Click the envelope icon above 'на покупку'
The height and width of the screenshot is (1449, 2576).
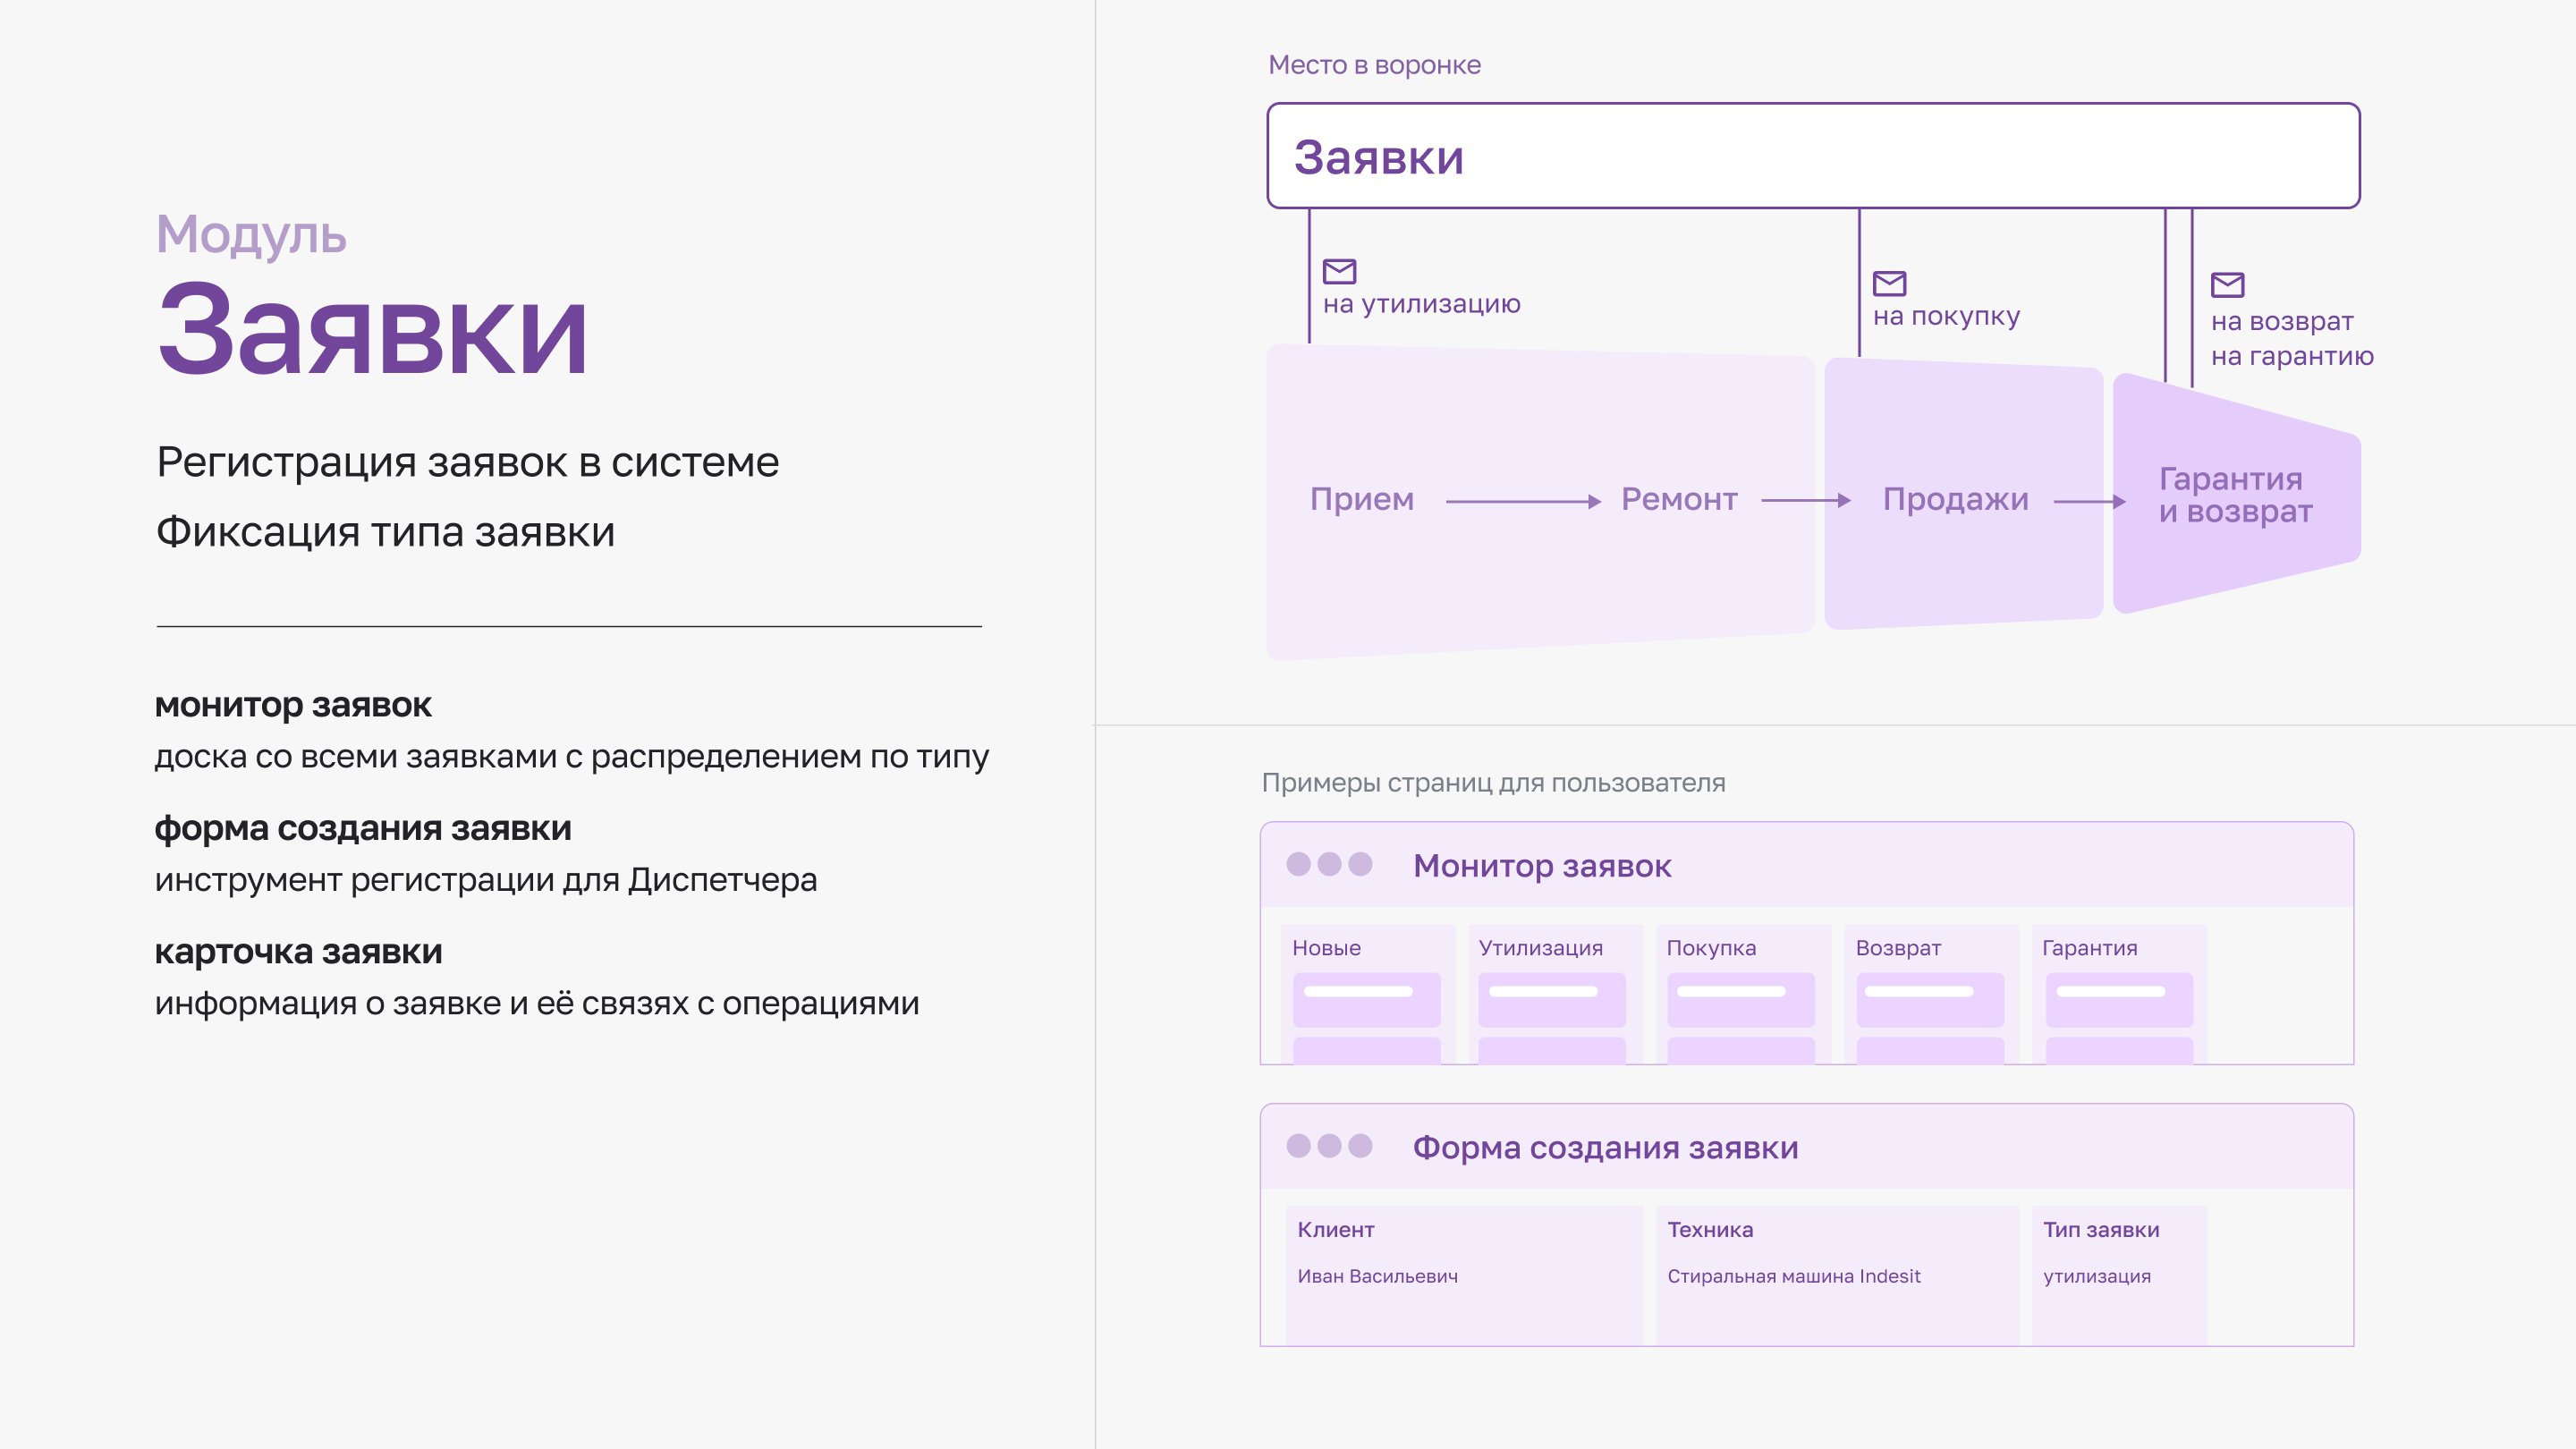click(x=1889, y=283)
